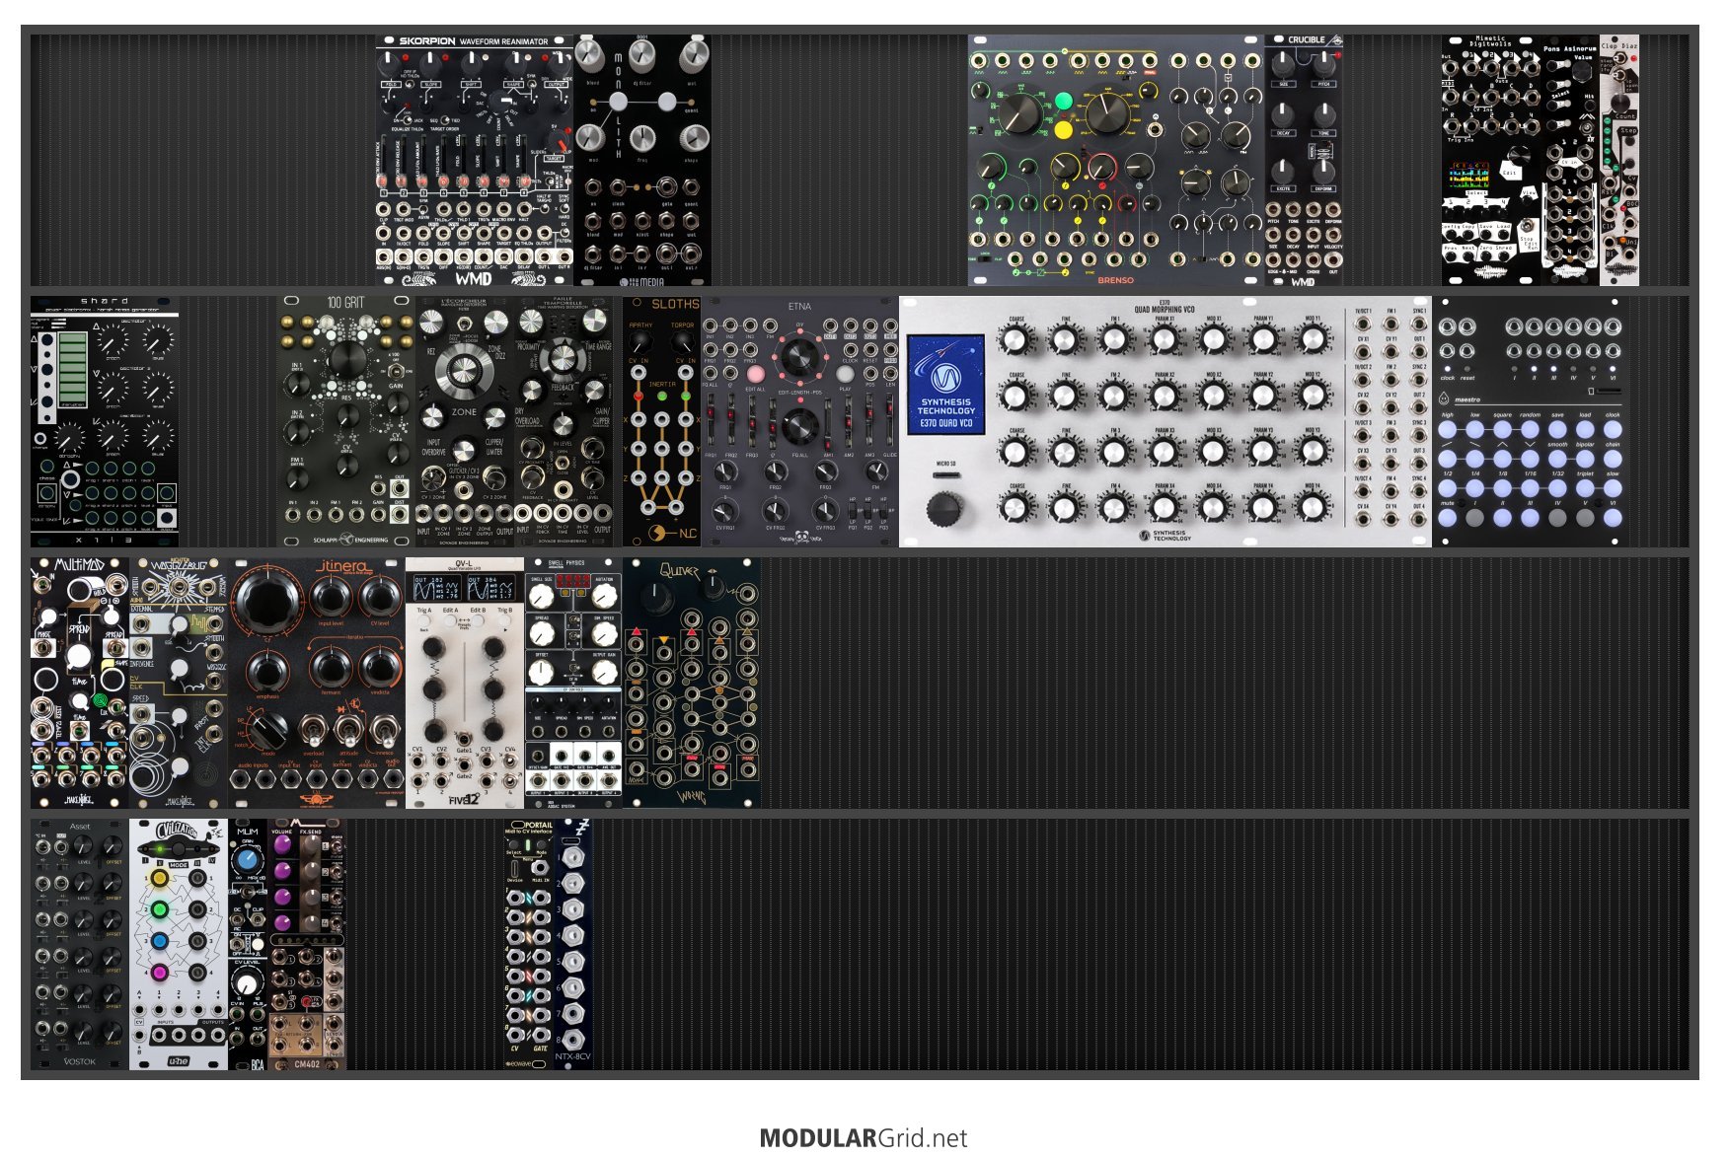The height and width of the screenshot is (1159, 1729).
Task: Toggle the Maestro 'triplet' pad
Action: coord(1586,487)
